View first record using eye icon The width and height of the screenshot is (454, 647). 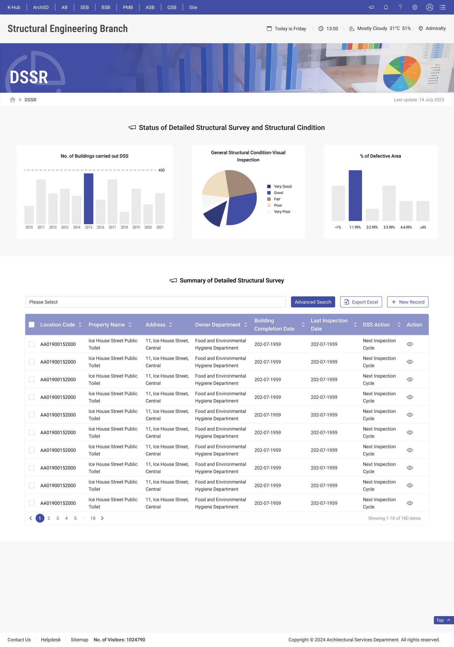click(x=410, y=344)
